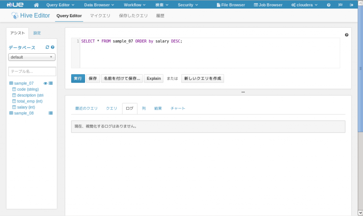Open the default database dropdown
363x216 pixels.
point(32,57)
